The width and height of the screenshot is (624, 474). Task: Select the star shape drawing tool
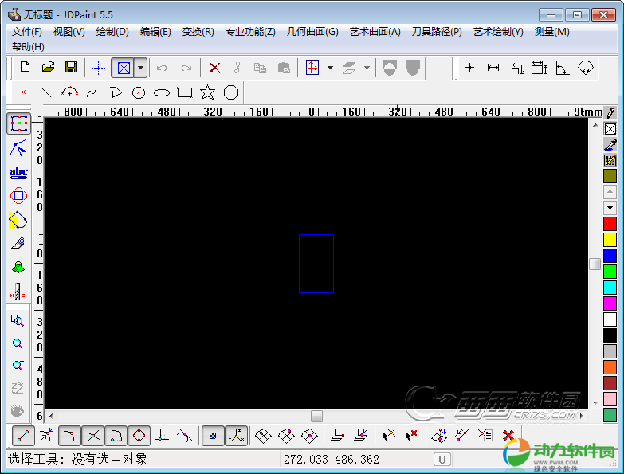208,92
